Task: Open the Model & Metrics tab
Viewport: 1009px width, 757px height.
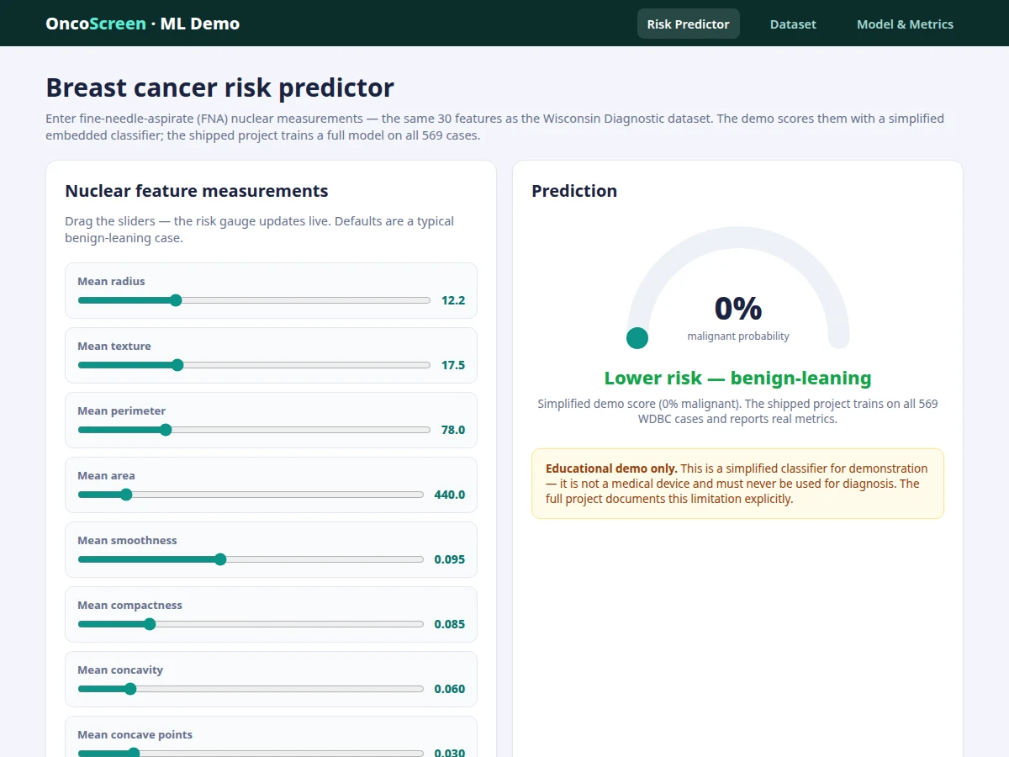Action: 905,24
